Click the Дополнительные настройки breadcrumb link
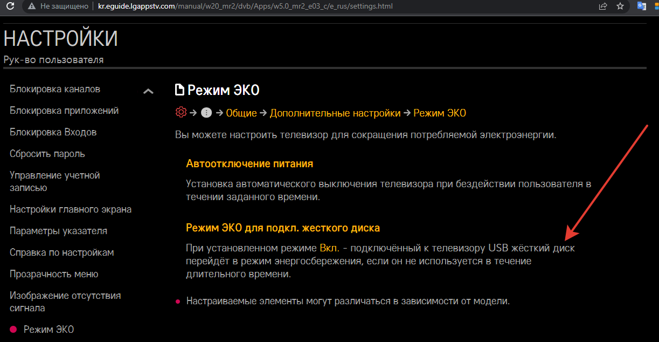659x342 pixels. coord(335,113)
